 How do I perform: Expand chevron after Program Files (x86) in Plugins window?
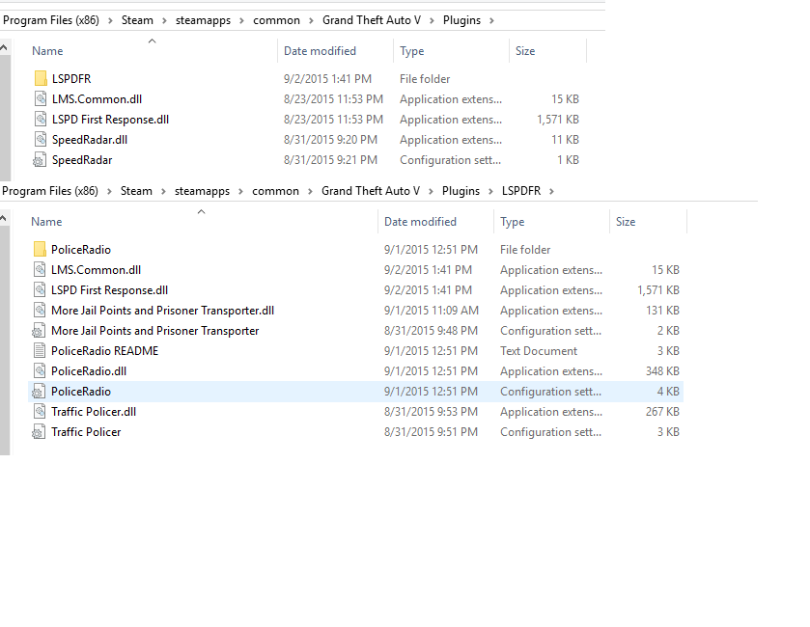[x=110, y=20]
